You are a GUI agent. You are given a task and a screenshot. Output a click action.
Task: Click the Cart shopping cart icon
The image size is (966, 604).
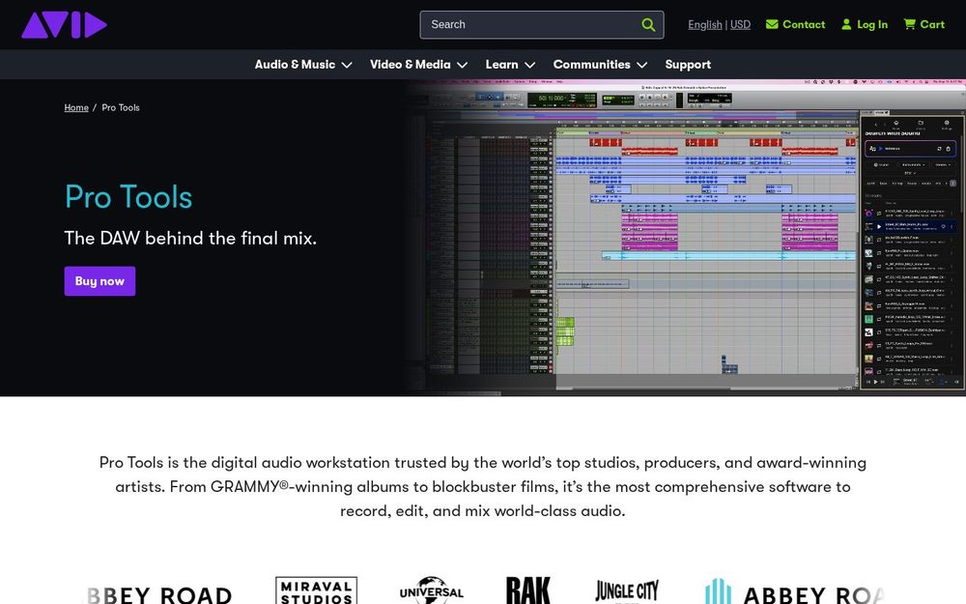point(909,24)
